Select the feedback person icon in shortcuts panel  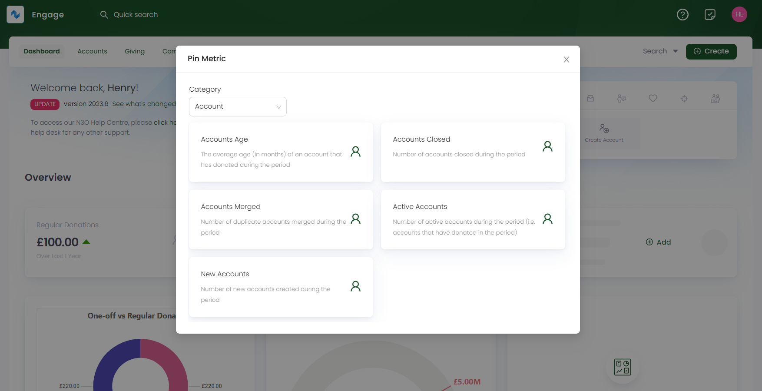(x=621, y=99)
